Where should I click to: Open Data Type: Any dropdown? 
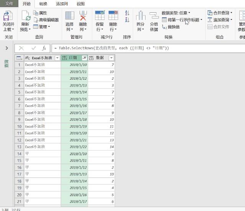176,13
